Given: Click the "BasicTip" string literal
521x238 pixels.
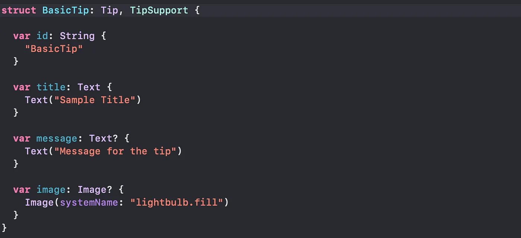Looking at the screenshot, I should pos(54,49).
